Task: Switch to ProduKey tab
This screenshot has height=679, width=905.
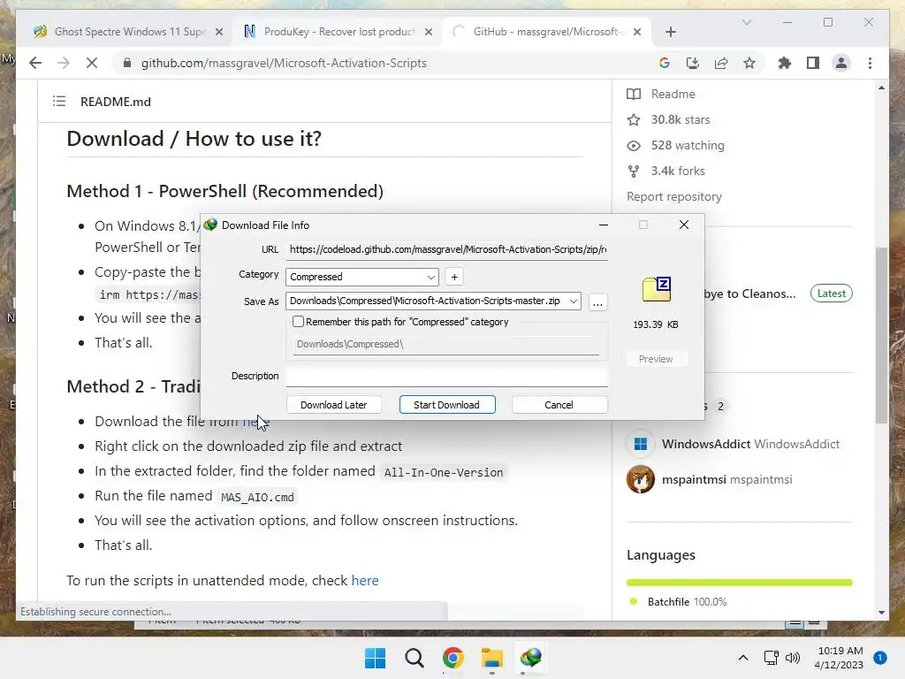Action: (338, 32)
